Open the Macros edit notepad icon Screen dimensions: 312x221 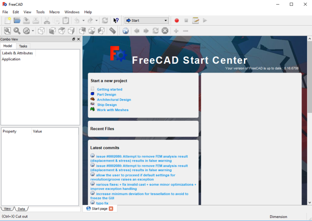tap(196, 21)
